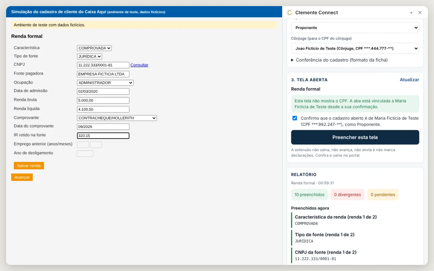This screenshot has width=434, height=271.
Task: Expand Conferência do cadastro disclosure triangle
Action: [x=293, y=60]
